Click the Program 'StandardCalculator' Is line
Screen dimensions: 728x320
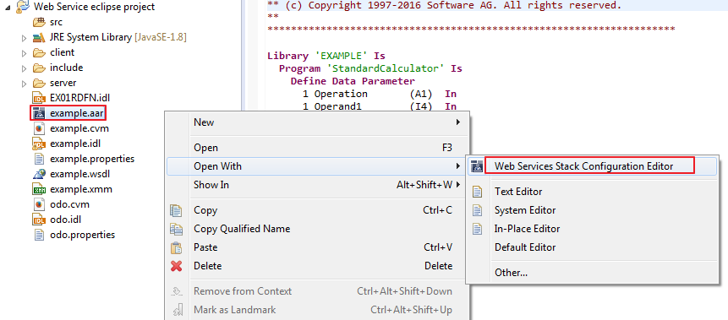[370, 68]
